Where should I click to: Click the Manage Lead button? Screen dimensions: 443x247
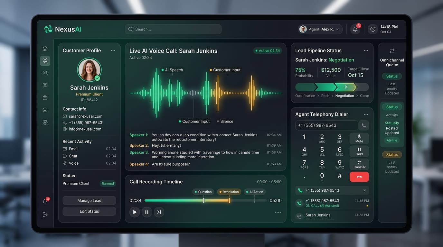point(89,201)
